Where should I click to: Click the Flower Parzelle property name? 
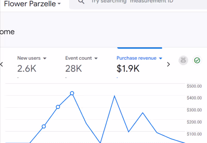(30, 4)
